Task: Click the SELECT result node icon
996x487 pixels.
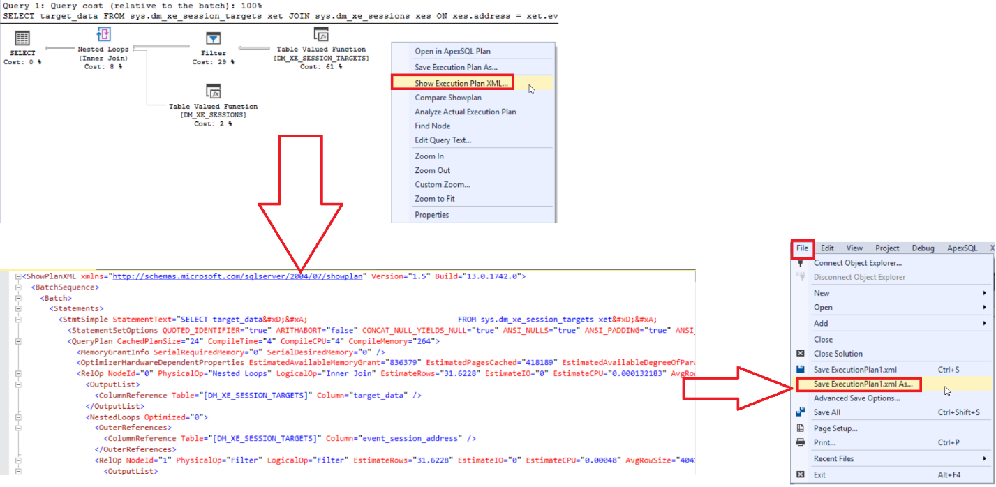Action: pyautogui.click(x=22, y=38)
